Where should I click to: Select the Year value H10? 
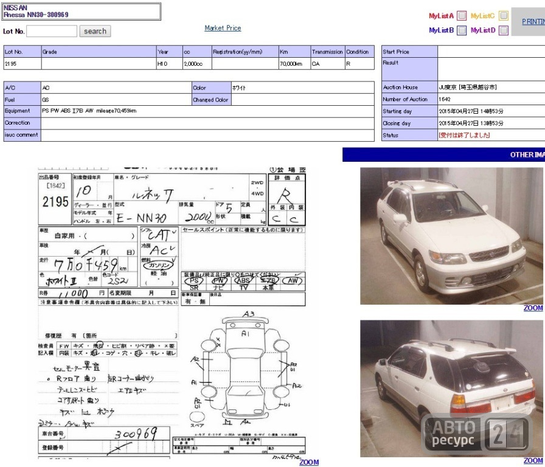pyautogui.click(x=162, y=64)
